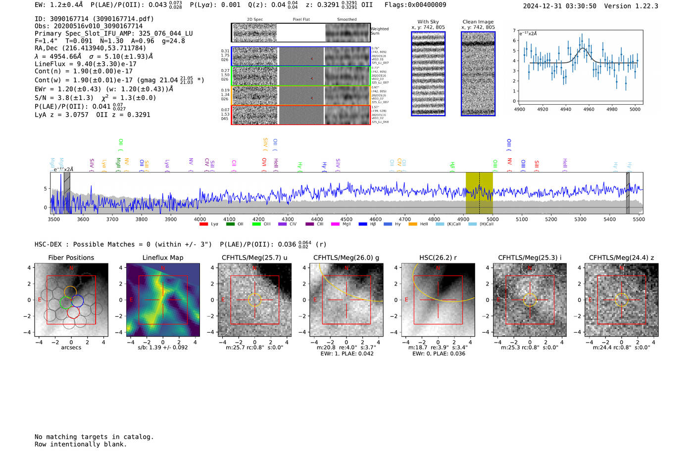Open the Fiber Positions thumbnail
This screenshot has height=471, width=693.
(71, 300)
